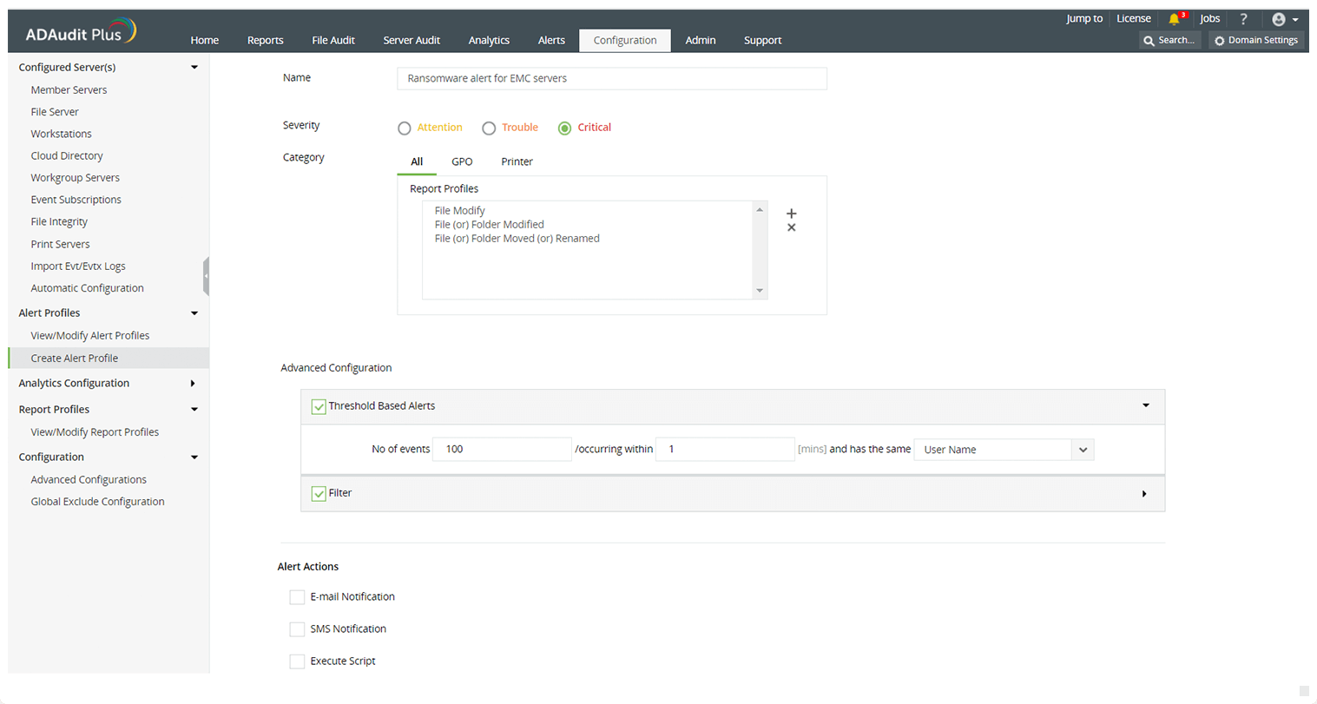Open the Alerts menu
Viewport: 1317px width, 704px height.
pyautogui.click(x=551, y=40)
